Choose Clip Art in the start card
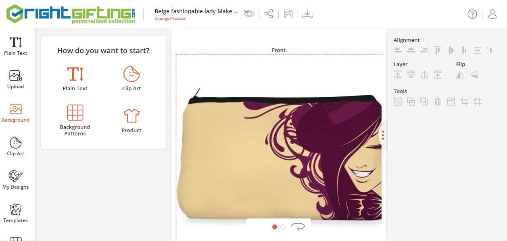Image resolution: width=507 pixels, height=241 pixels. point(131,79)
